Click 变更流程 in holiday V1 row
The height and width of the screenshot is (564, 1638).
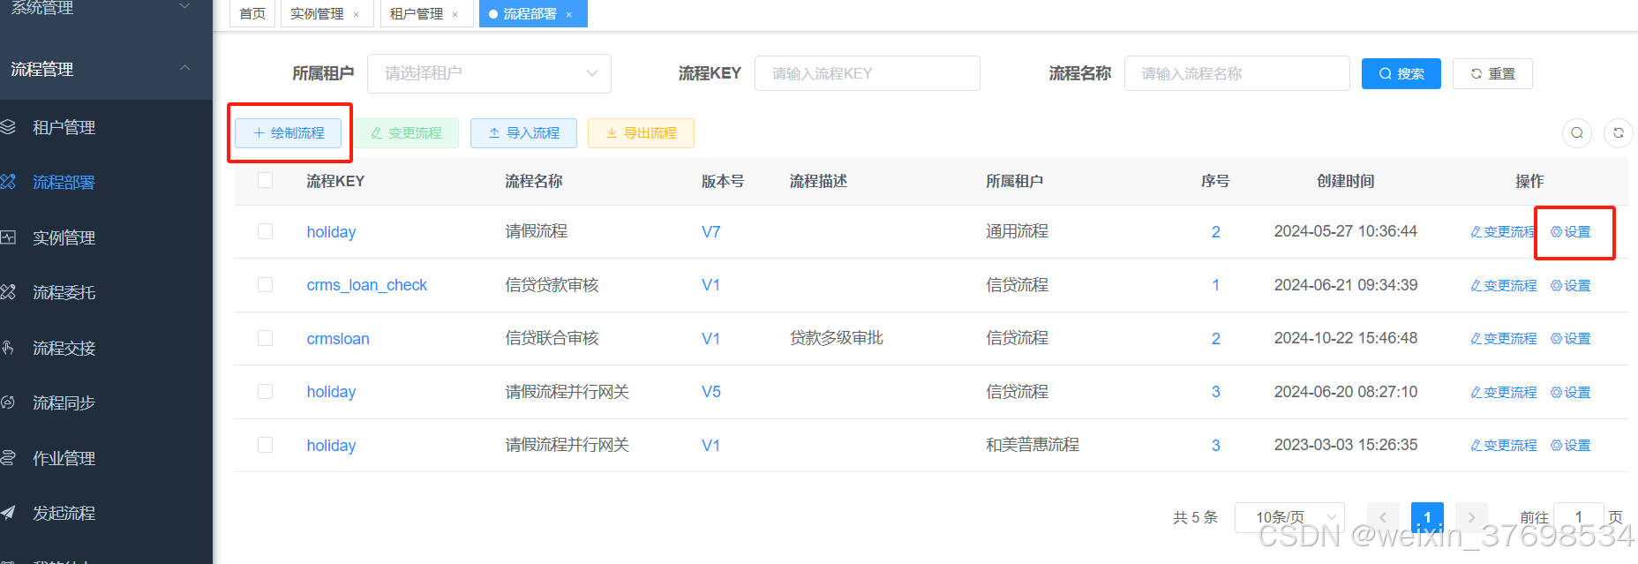pos(1504,446)
